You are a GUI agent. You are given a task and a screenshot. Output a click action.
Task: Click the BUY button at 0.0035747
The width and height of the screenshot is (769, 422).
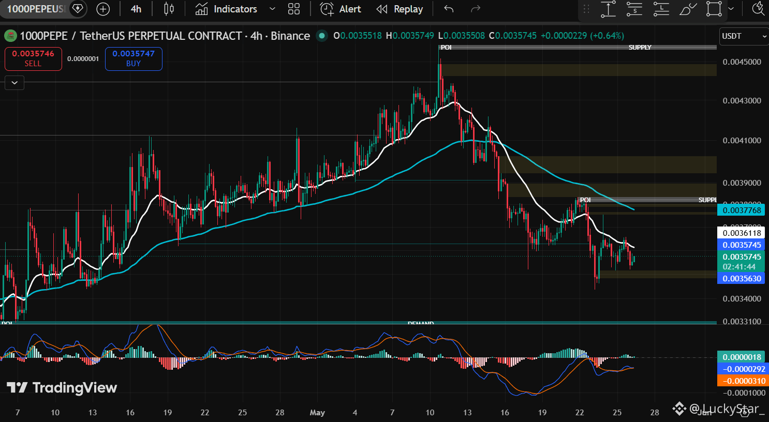click(x=134, y=58)
